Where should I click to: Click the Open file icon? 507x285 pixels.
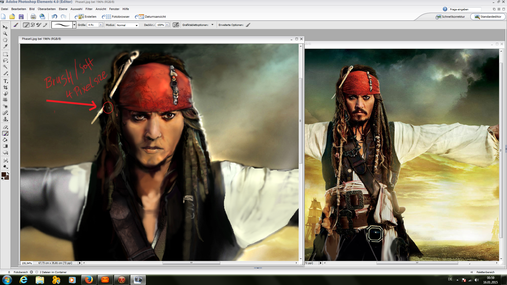pyautogui.click(x=12, y=17)
